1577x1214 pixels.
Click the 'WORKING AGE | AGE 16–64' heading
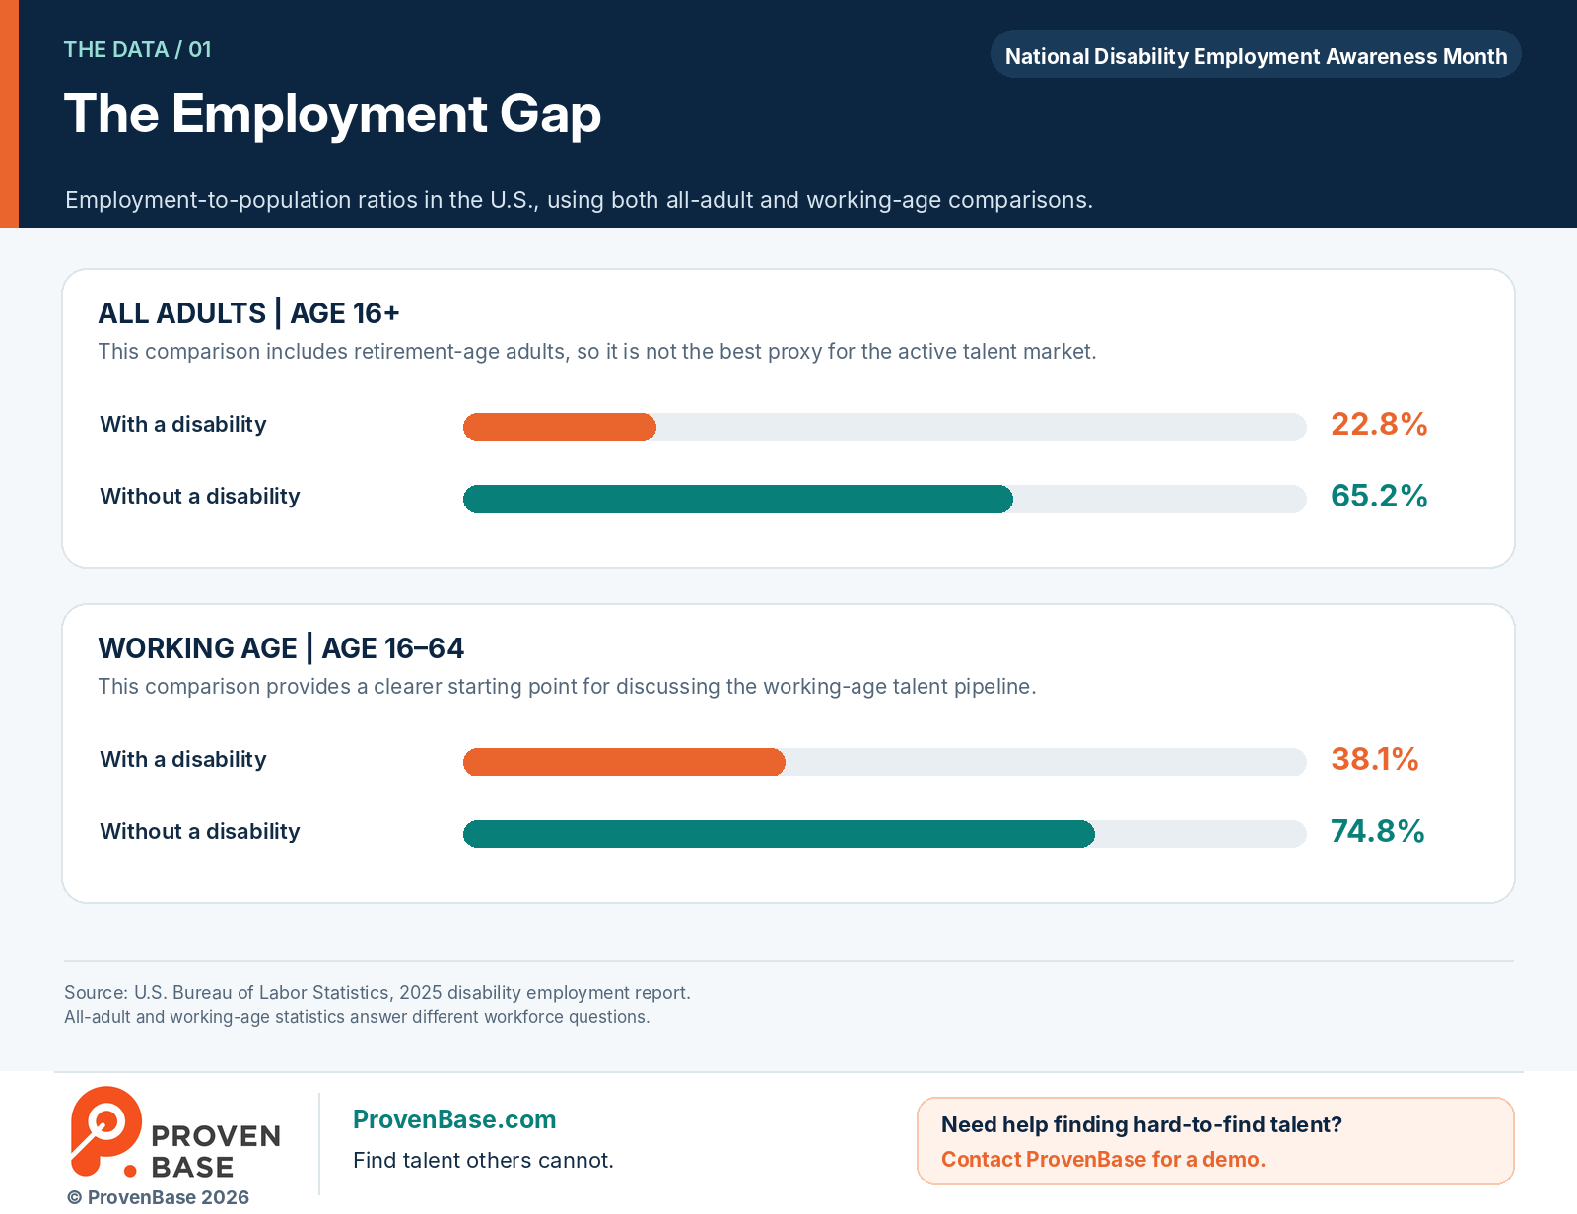click(281, 648)
